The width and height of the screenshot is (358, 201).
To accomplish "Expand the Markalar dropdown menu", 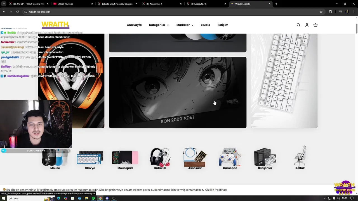I will pyautogui.click(x=185, y=25).
